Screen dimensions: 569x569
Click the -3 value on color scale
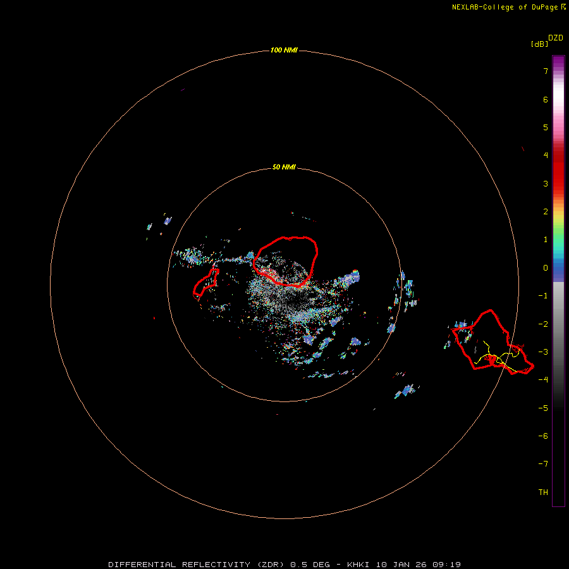(x=543, y=352)
